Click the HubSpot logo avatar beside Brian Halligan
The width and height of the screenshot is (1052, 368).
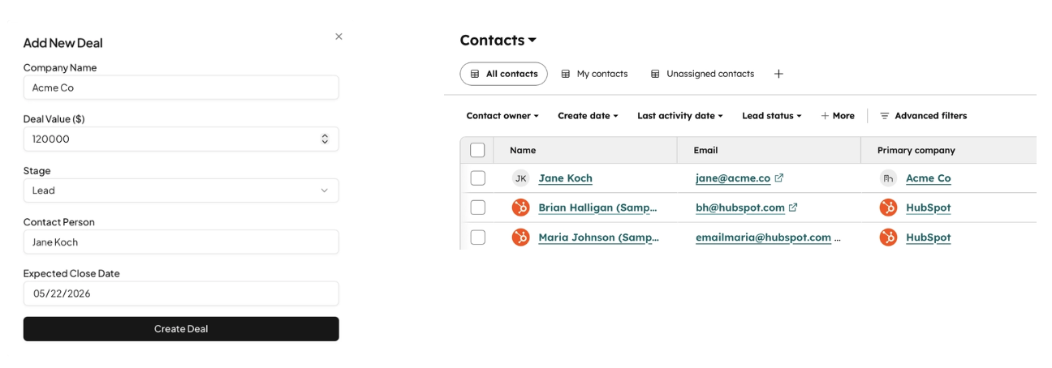click(520, 208)
